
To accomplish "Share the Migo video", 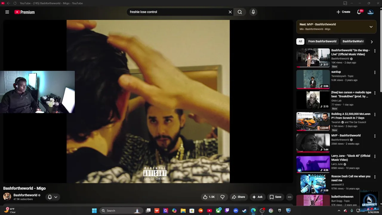I will point(238,197).
